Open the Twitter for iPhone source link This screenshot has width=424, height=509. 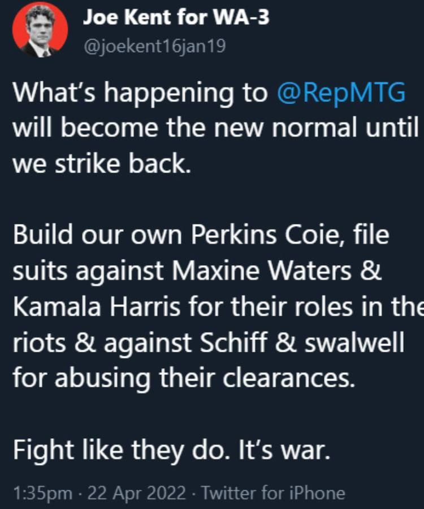click(272, 493)
